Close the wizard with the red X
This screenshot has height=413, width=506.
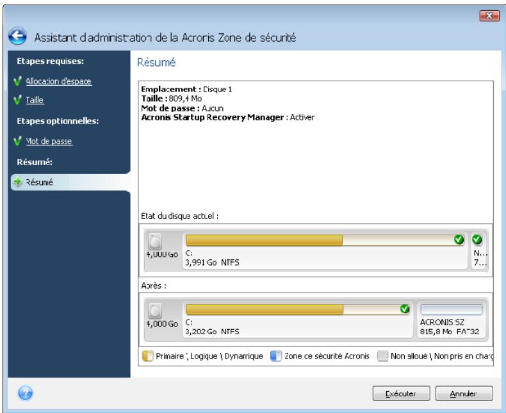click(x=489, y=16)
